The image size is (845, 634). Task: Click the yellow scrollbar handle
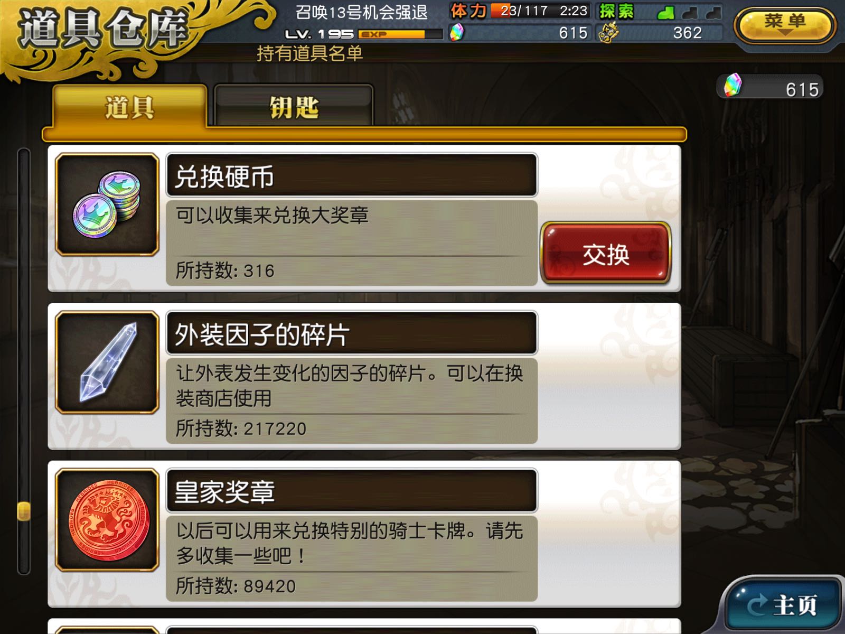tap(24, 511)
